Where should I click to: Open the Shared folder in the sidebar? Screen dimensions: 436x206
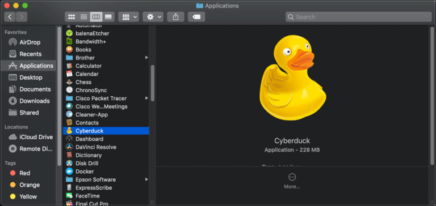28,113
